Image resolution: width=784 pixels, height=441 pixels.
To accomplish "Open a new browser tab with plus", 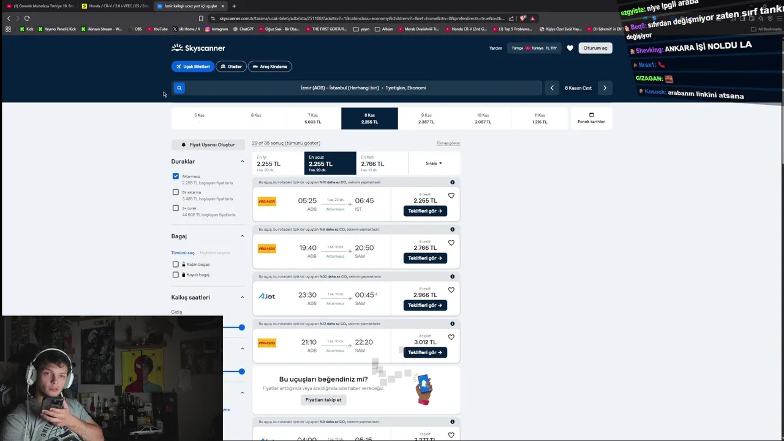I will tap(234, 6).
